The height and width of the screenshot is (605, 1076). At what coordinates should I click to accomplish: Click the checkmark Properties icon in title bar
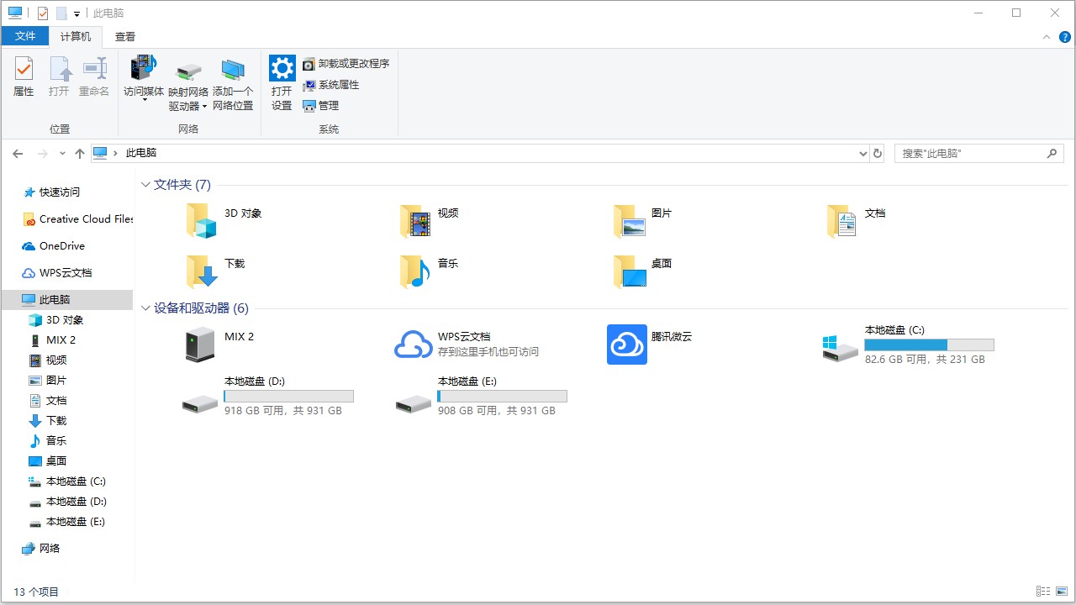[43, 13]
